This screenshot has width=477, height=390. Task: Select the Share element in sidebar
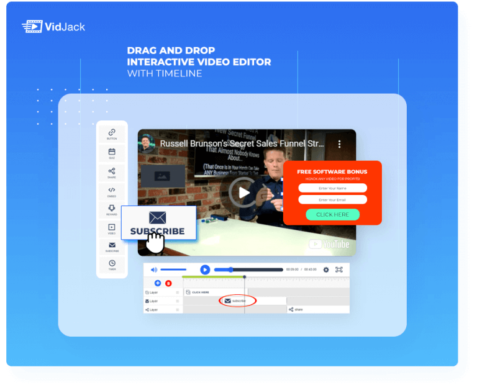(112, 173)
